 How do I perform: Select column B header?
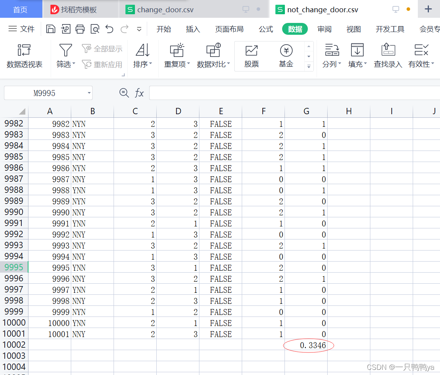pos(92,111)
